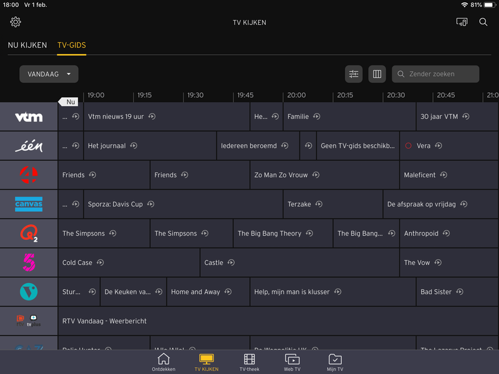
Task: Click the Zender zoeken search field
Action: pos(435,74)
